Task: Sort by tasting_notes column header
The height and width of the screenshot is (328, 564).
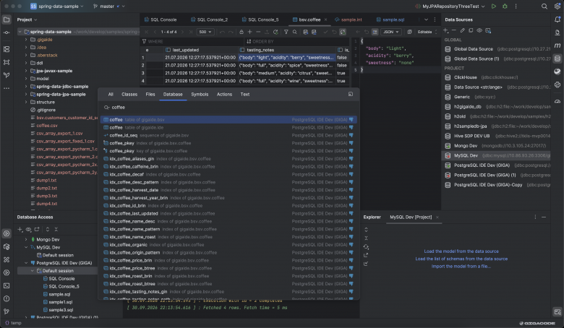Action: click(x=286, y=50)
